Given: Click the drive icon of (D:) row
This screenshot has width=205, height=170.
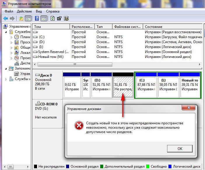Looking at the screenshot, I should pos(35,42).
